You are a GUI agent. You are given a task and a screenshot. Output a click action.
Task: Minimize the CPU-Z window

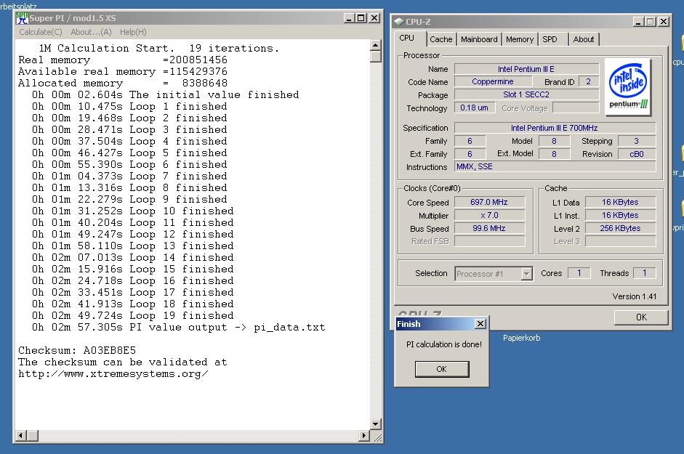pos(638,21)
